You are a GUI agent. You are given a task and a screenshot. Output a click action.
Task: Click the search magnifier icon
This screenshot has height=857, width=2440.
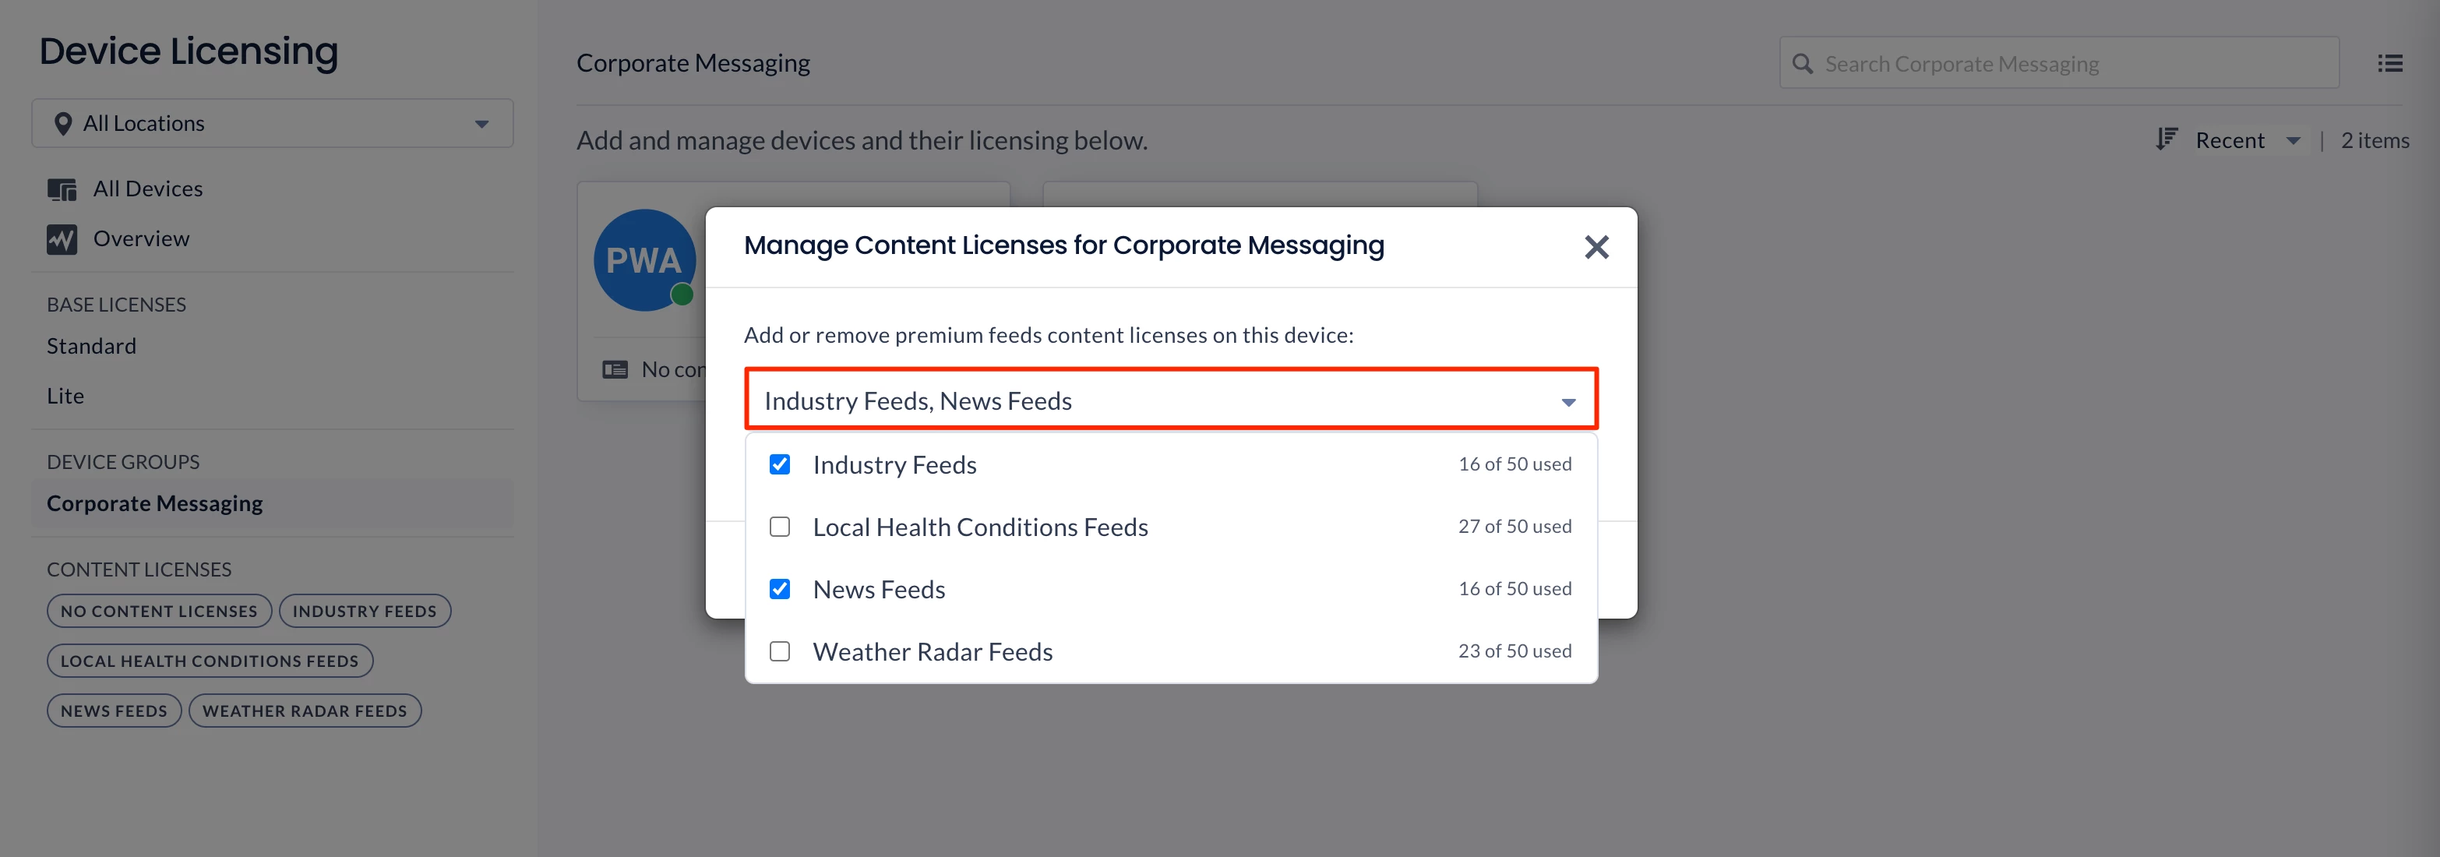pos(1803,63)
